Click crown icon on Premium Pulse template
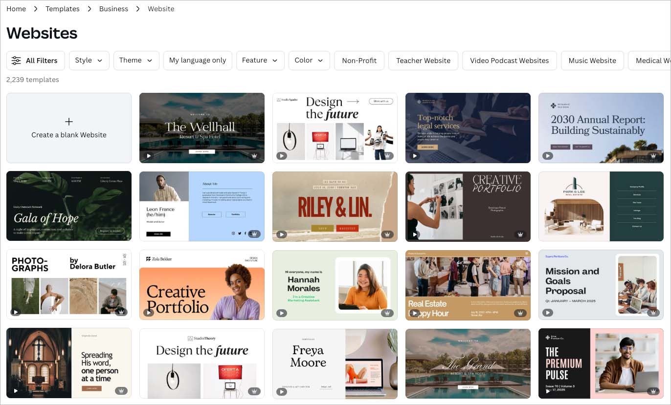Image resolution: width=671 pixels, height=405 pixels. [x=653, y=391]
